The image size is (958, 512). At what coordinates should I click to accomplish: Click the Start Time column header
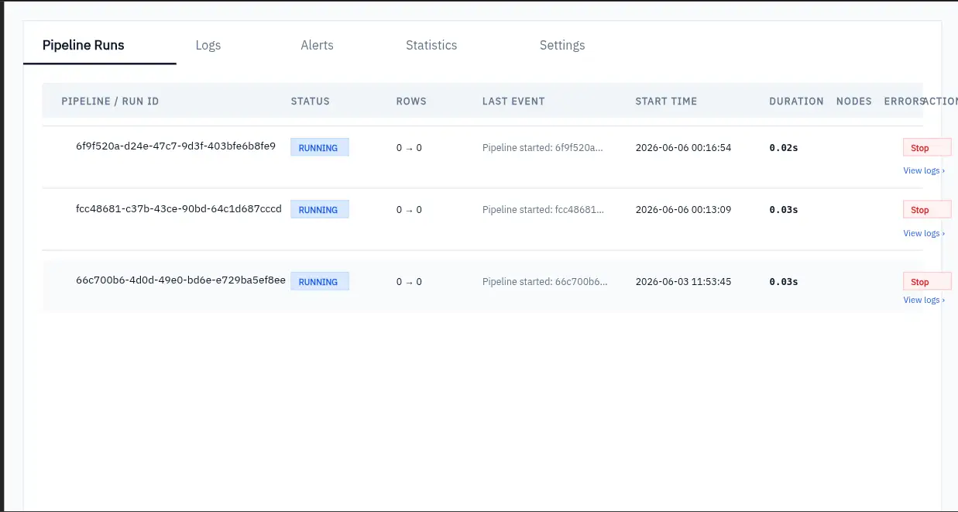[x=666, y=101]
